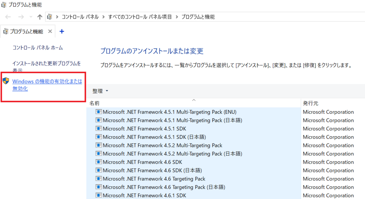Click icon of 4.6 SDK (日本語)
This screenshot has width=365, height=199.
point(99,170)
